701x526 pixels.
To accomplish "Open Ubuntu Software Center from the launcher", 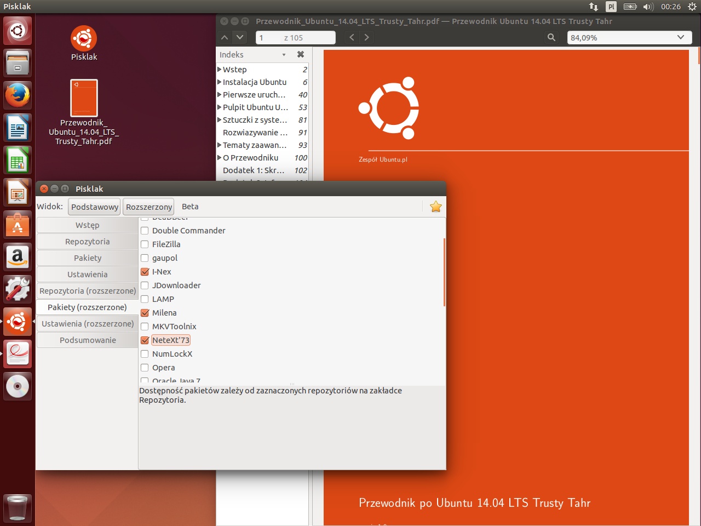I will pos(18,225).
